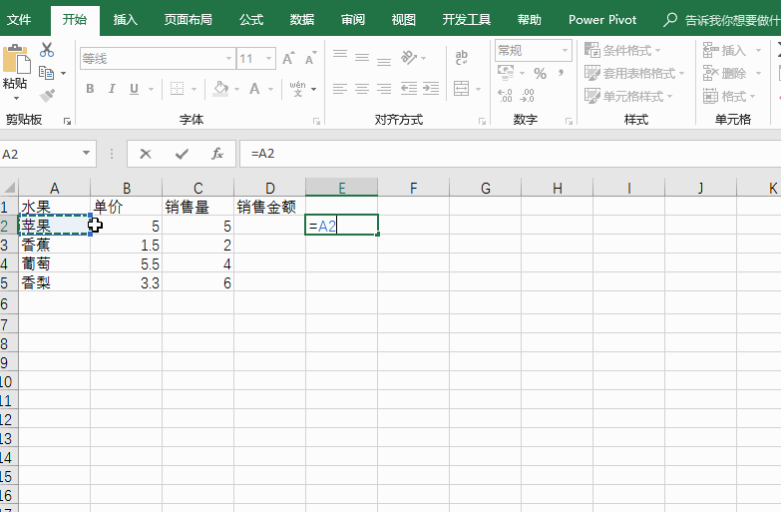Click the Copy icon

[x=46, y=73]
